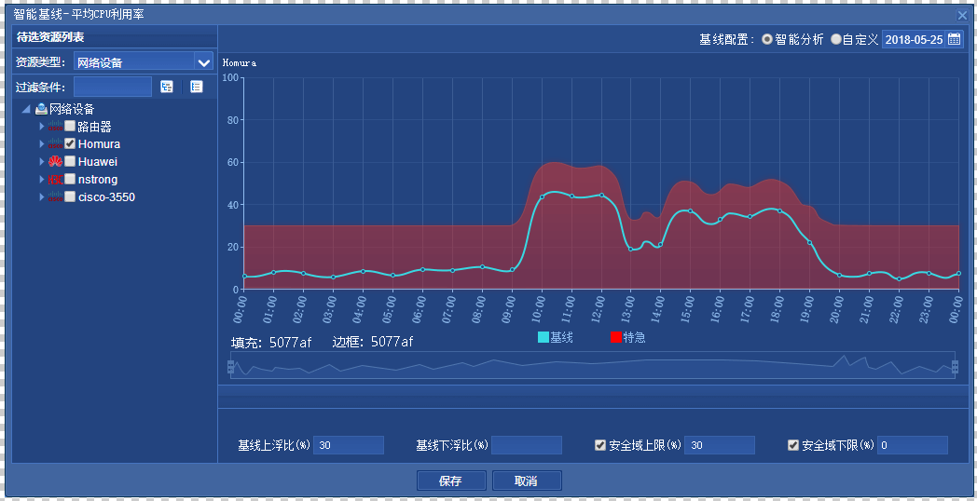Open the calendar date picker icon
This screenshot has height=501, width=977.
click(x=954, y=39)
